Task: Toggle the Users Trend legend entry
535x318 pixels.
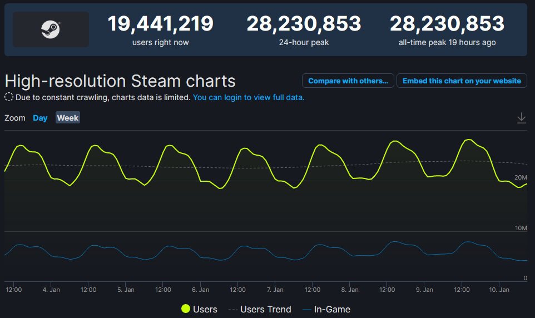Action: point(260,309)
